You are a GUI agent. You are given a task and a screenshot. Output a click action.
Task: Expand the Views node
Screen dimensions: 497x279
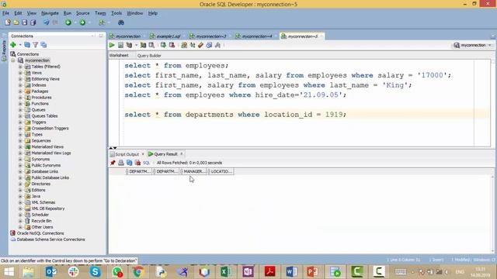20,73
